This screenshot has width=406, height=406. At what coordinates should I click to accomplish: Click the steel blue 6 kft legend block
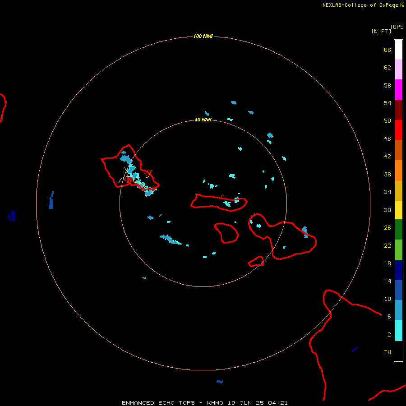[398, 310]
